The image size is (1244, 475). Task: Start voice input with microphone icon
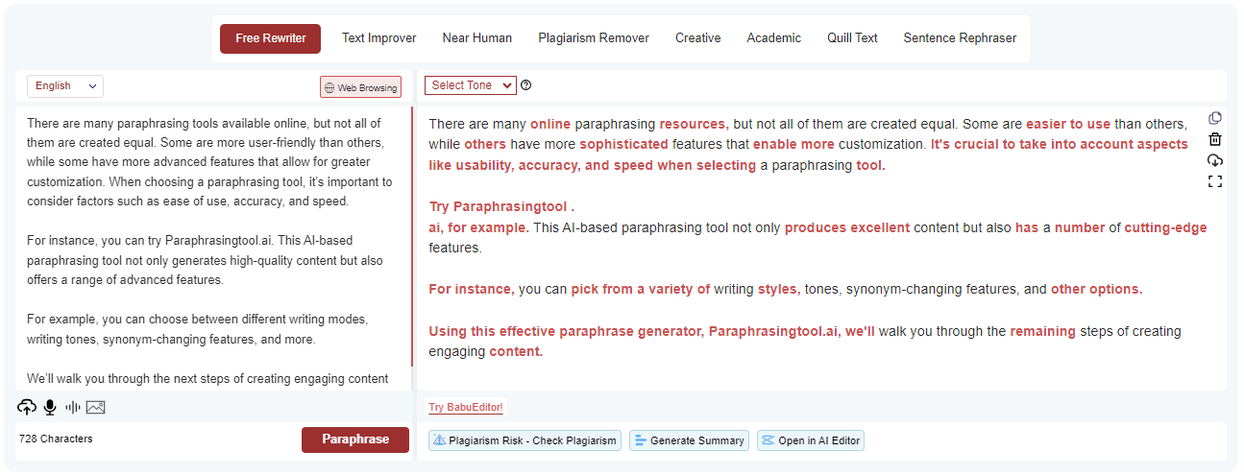tap(50, 407)
